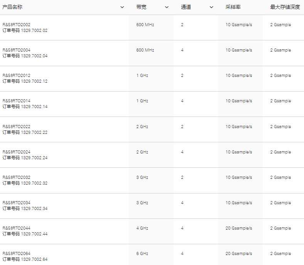
Task: Click the 采样率 column header
Action: (233, 7)
